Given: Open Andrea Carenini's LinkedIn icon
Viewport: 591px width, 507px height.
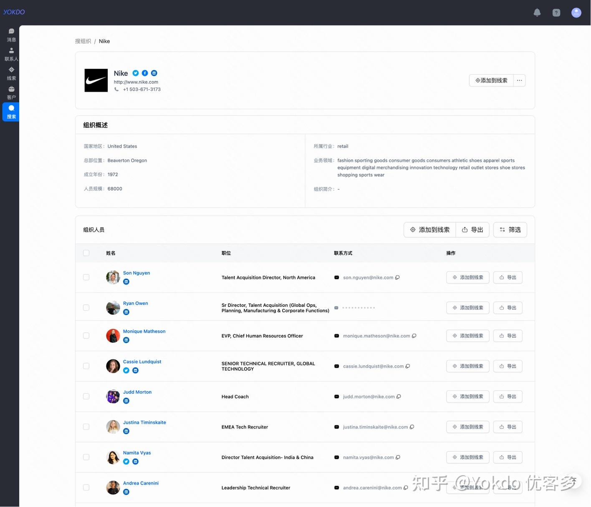Looking at the screenshot, I should pos(126,492).
